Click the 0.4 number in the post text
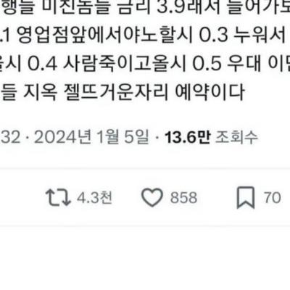Screen dimensions: 290x290 point(43,65)
